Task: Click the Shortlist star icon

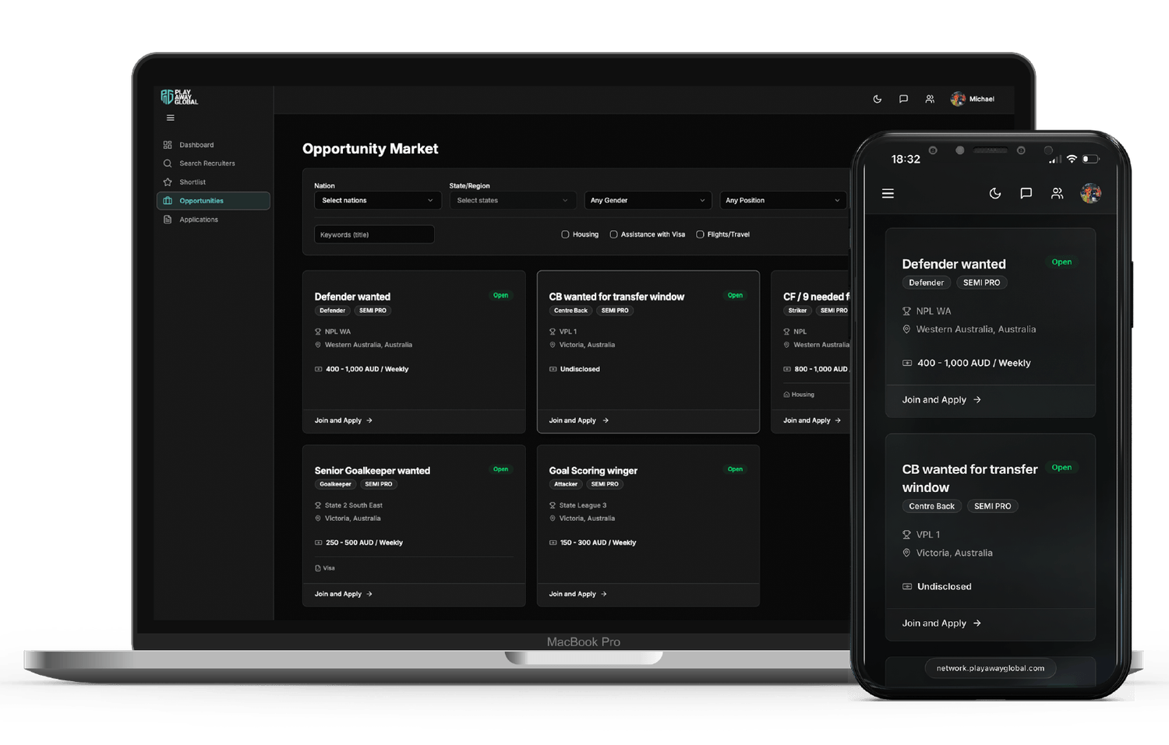Action: (x=168, y=182)
